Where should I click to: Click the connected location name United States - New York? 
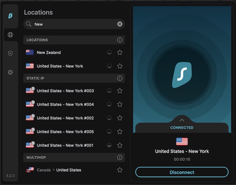182,151
